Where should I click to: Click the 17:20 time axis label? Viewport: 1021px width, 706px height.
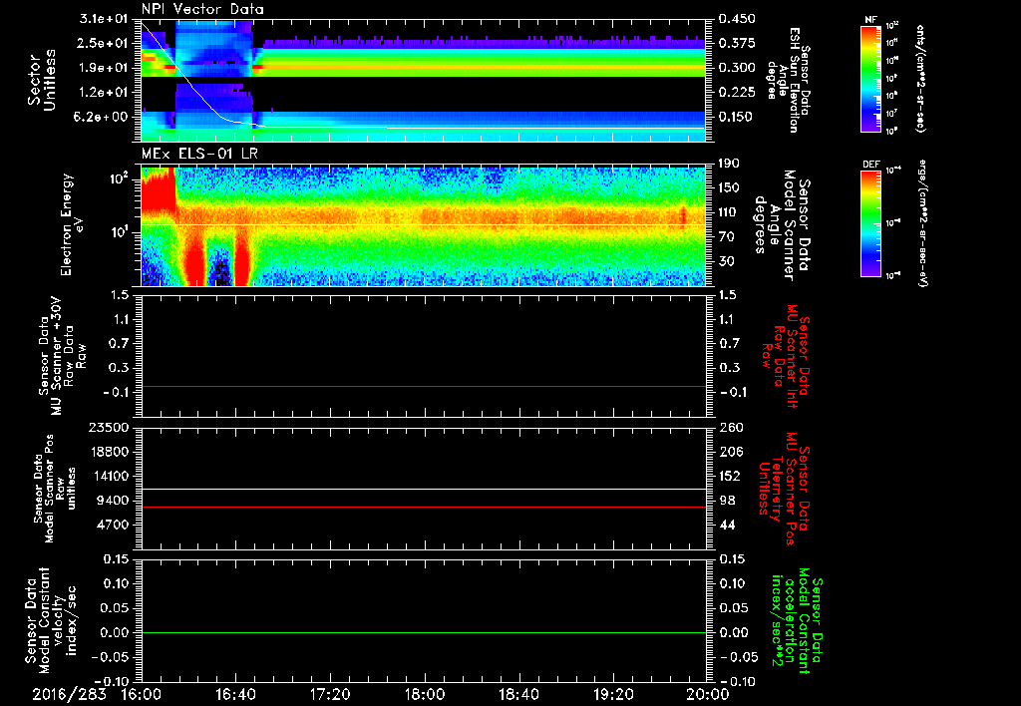[x=330, y=694]
